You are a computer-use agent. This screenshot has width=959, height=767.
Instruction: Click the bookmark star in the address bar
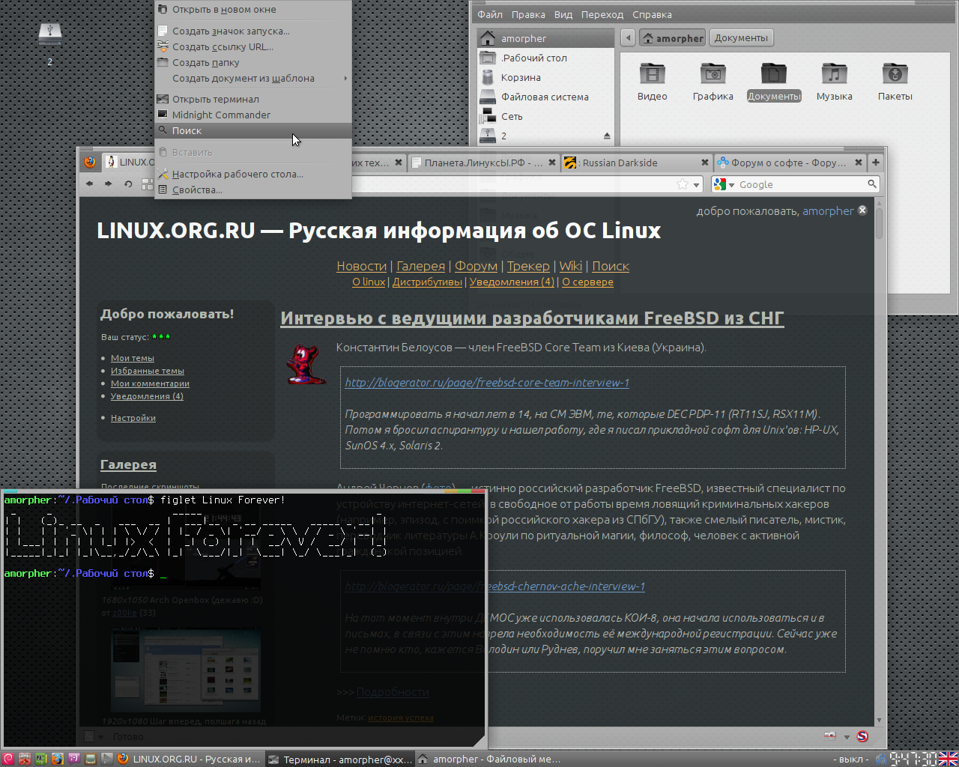(682, 184)
